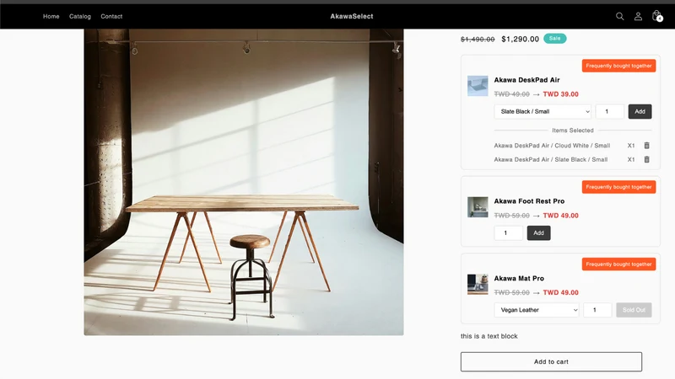Click 'Akawa DeskPad Air / Cloud White / Small' row

point(552,146)
